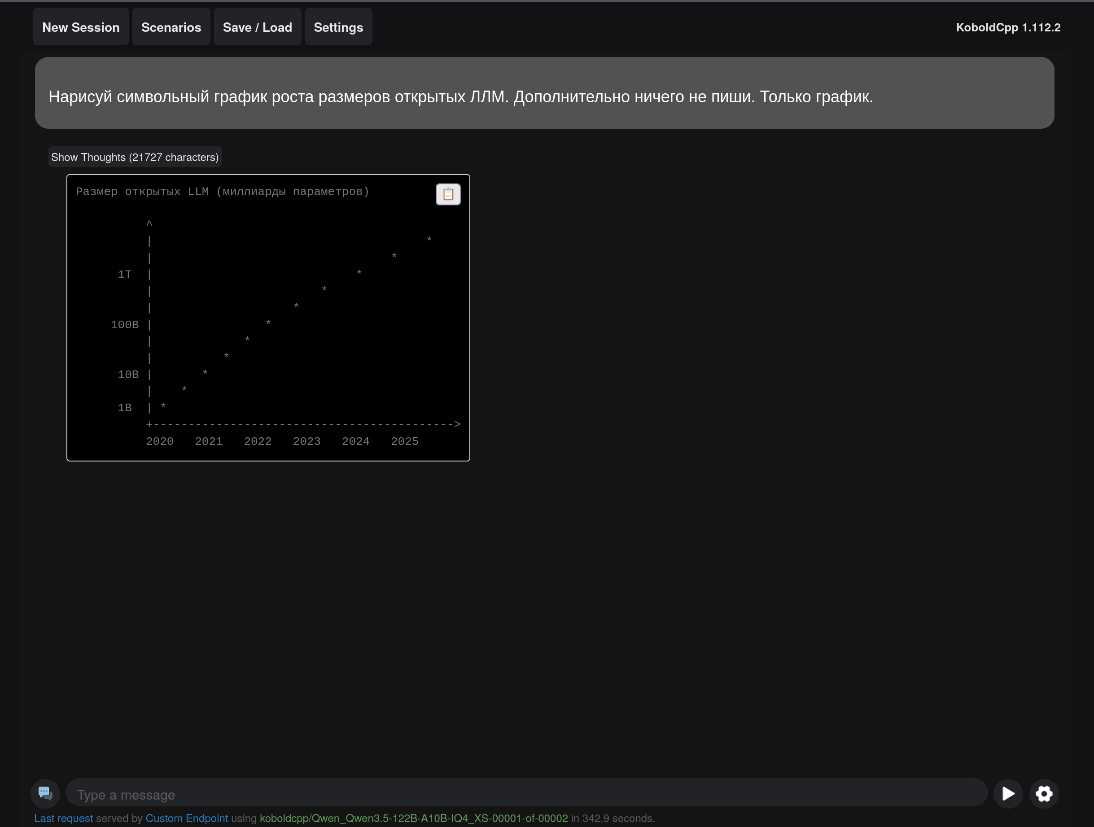Screen dimensions: 1094x827
Task: Click the 2022 year label
Action: 258,441
